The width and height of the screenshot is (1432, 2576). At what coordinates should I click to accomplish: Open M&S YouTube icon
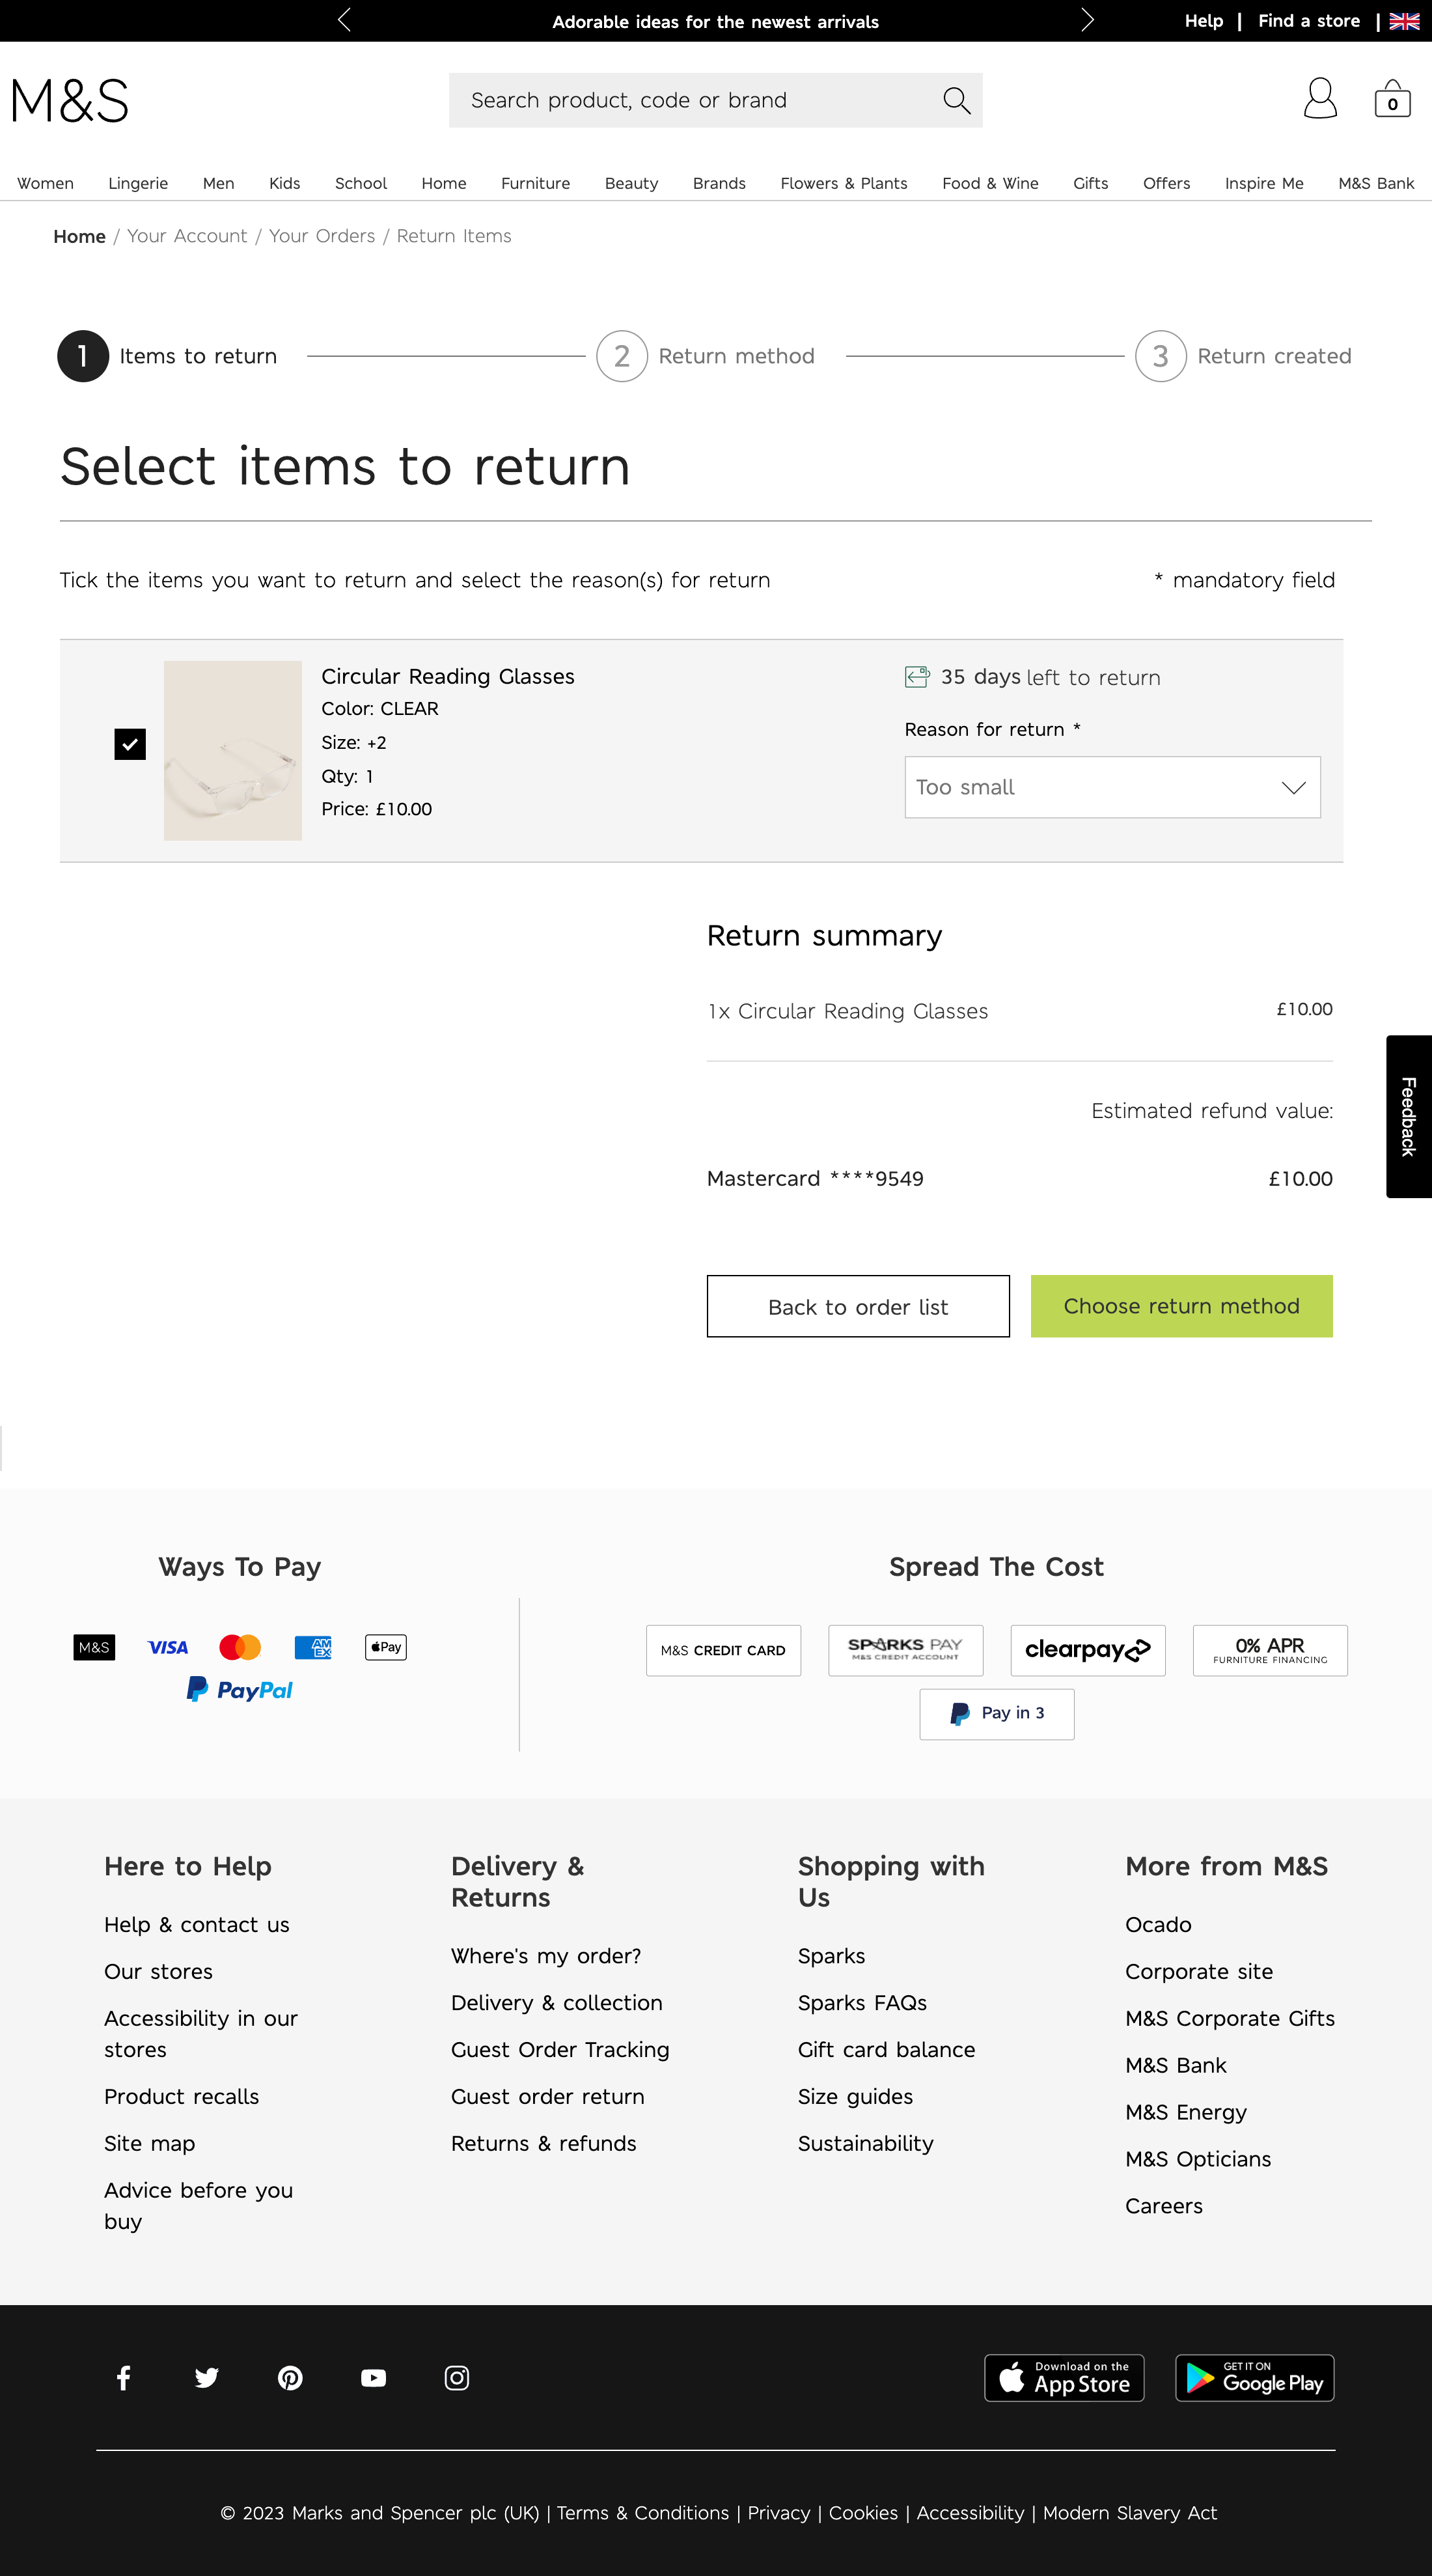373,2378
